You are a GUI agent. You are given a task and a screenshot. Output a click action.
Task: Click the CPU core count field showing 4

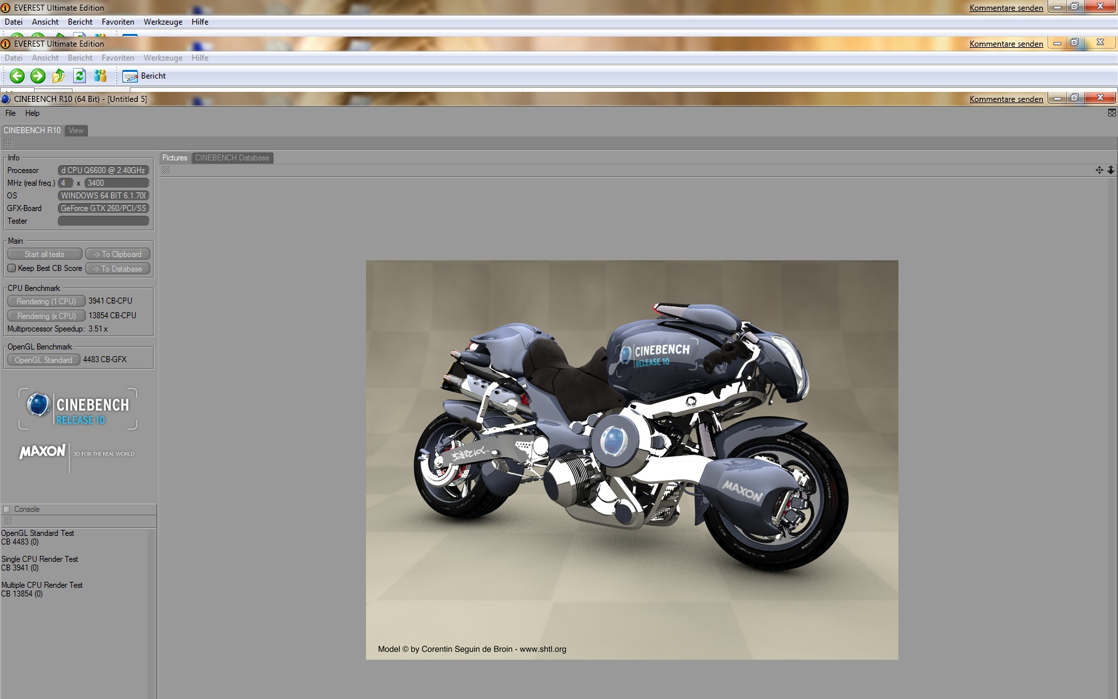coord(65,183)
